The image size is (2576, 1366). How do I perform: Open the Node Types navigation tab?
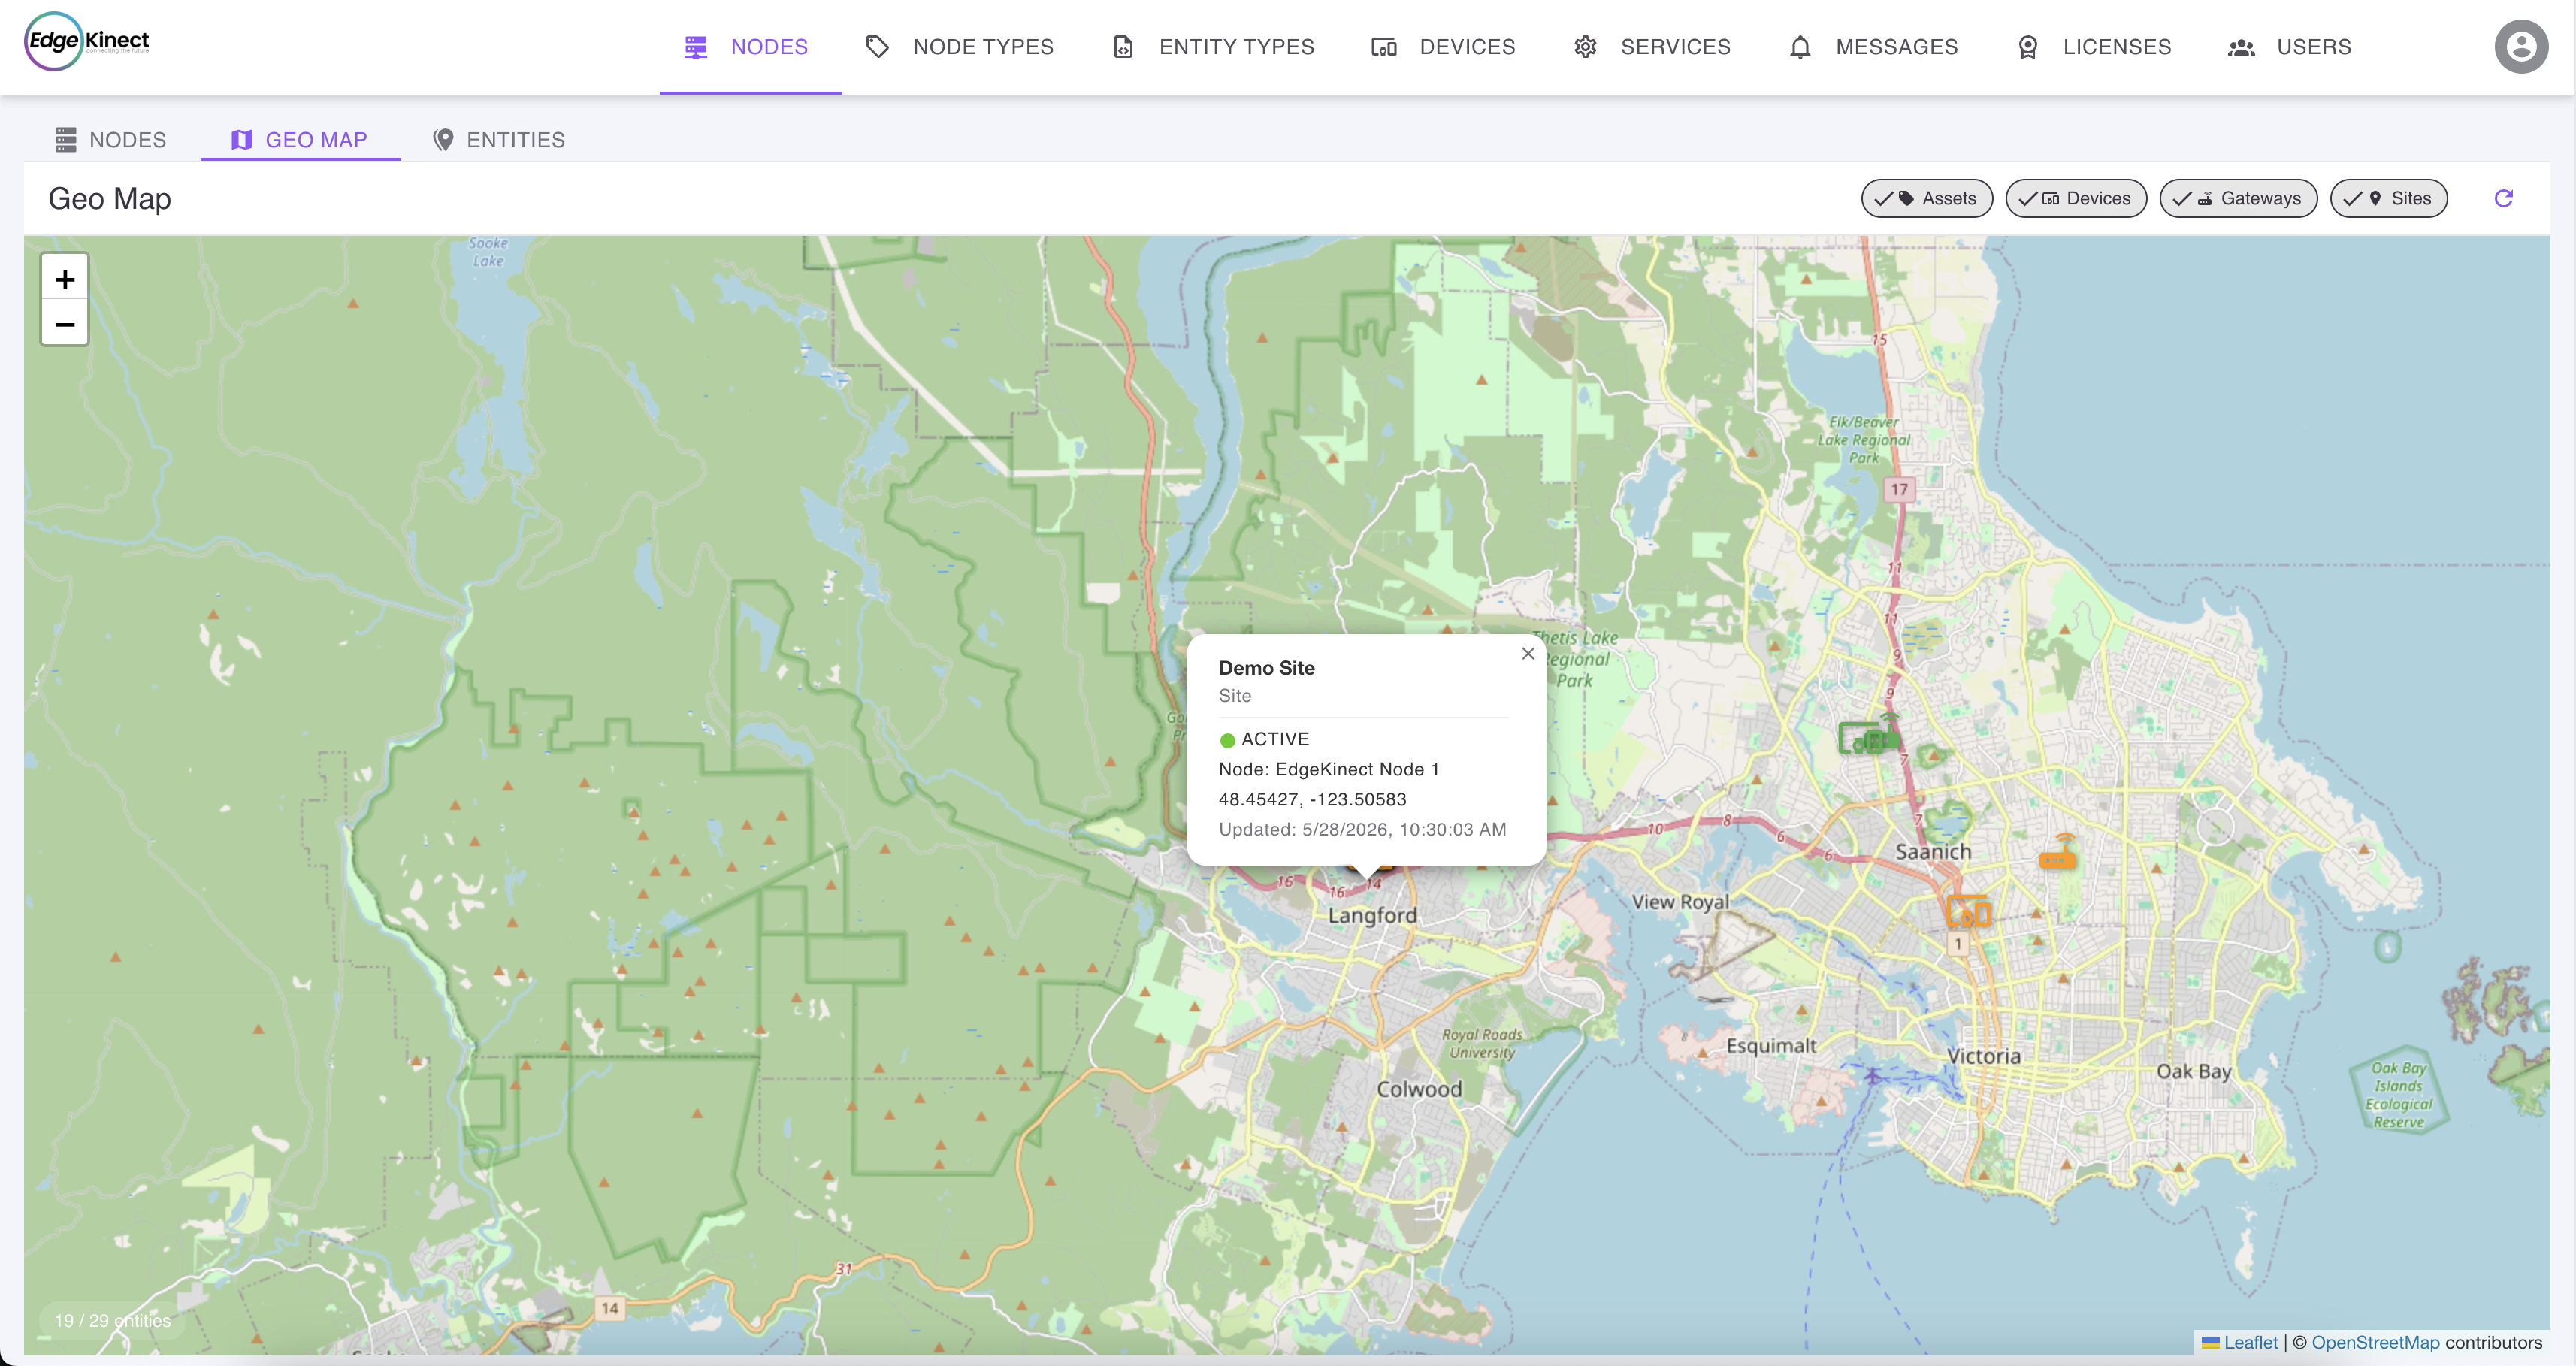[x=959, y=47]
